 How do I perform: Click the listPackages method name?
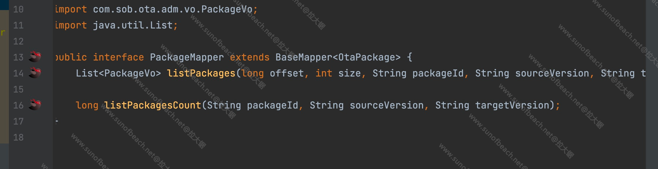(x=201, y=73)
